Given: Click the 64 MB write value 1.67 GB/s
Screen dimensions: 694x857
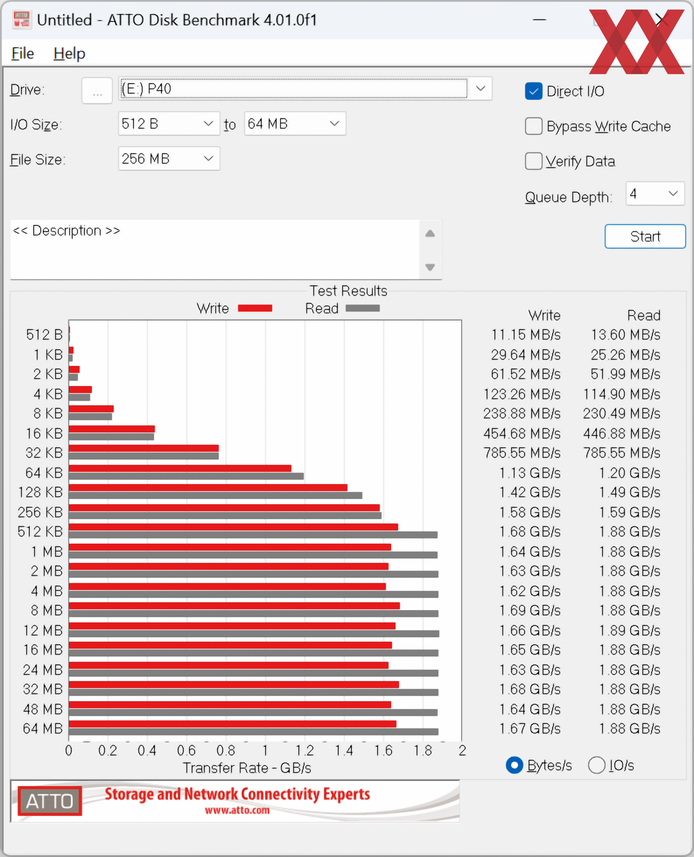Looking at the screenshot, I should pos(530,729).
